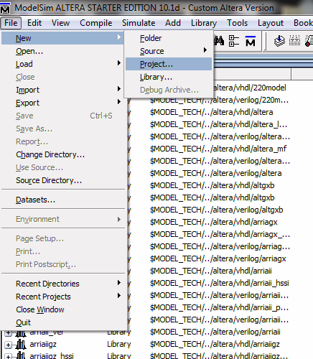Choose Quit from the File menu
The height and width of the screenshot is (359, 313).
[x=62, y=322]
